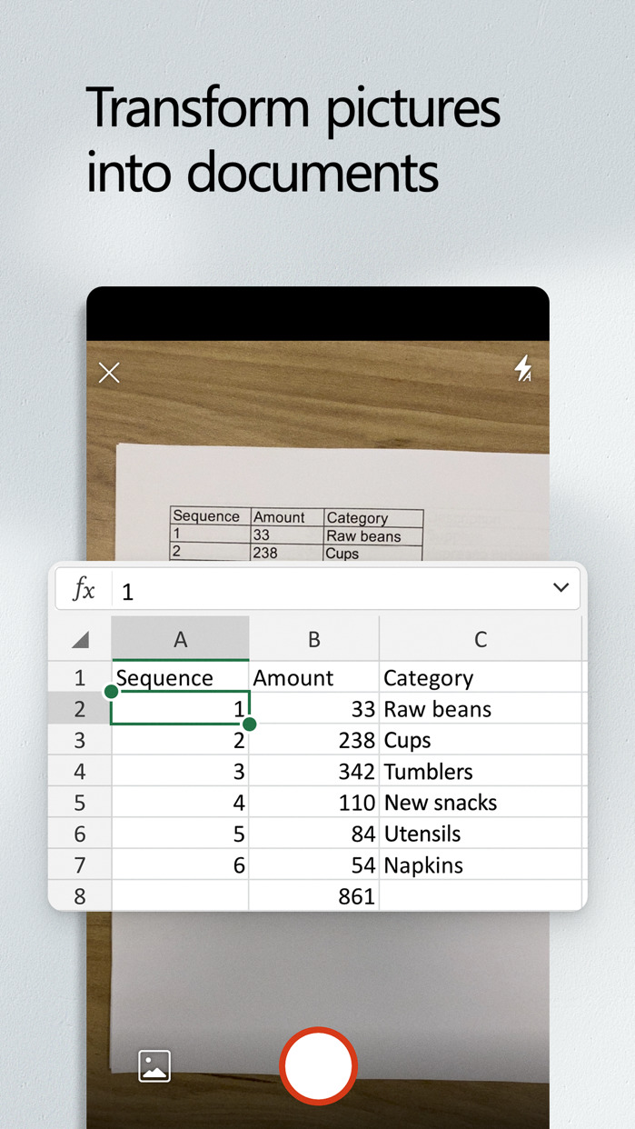Select the cell with value 238

click(x=313, y=741)
